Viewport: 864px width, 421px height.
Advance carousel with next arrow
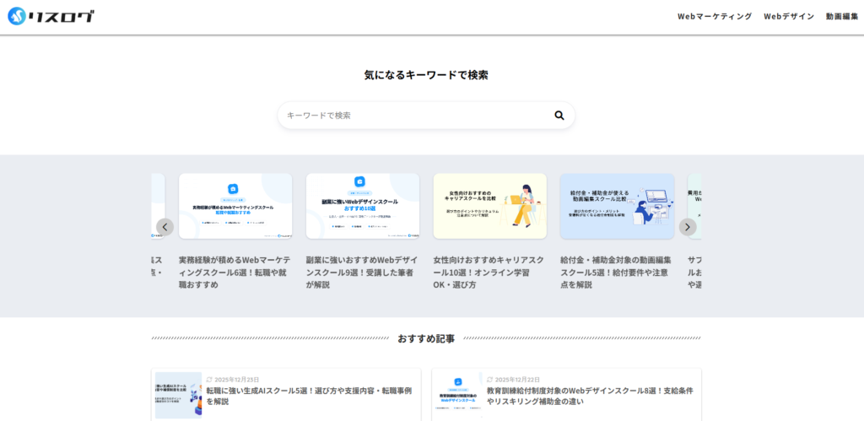(688, 227)
